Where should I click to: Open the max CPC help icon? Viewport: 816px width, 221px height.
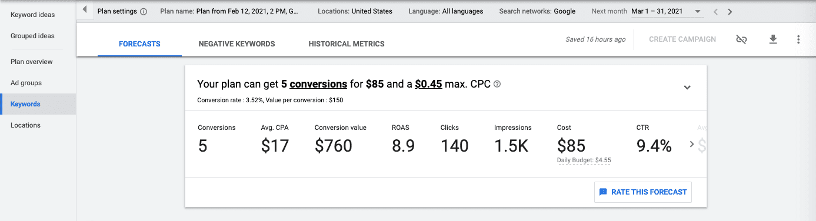click(x=497, y=84)
